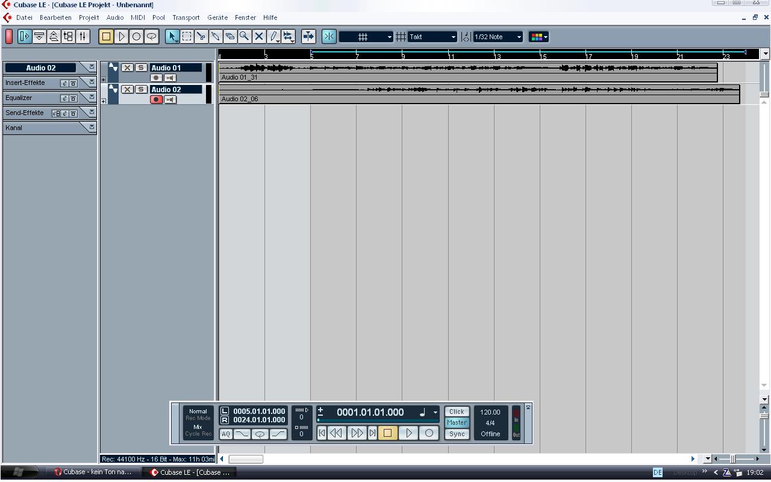Open the Send-Effekte channel edit button
This screenshot has height=482, width=771.
point(64,113)
